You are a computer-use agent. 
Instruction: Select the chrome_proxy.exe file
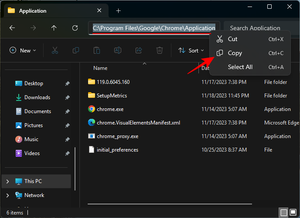pyautogui.click(x=117, y=136)
